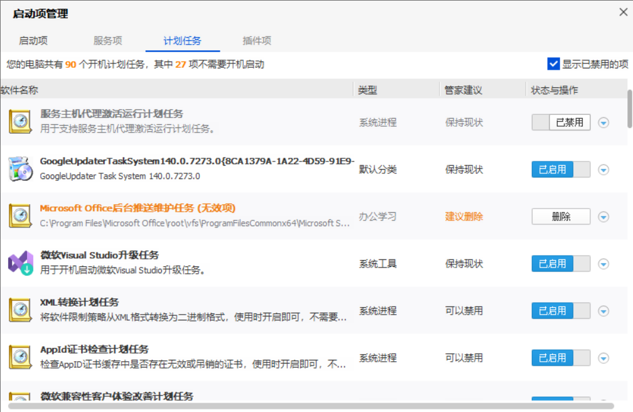
Task: Click the vertical scrollbar thumb
Action: pos(630,109)
